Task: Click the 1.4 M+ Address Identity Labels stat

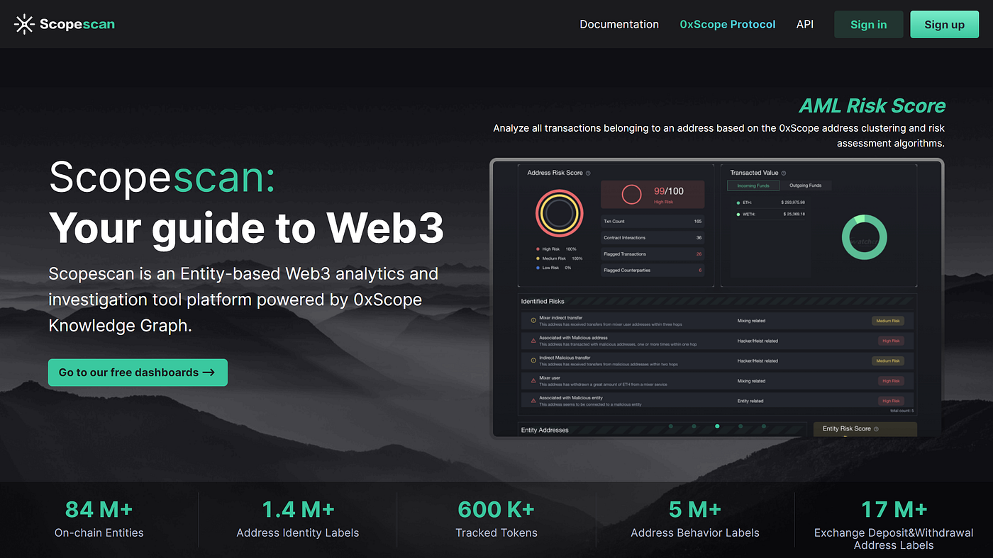Action: (298, 519)
